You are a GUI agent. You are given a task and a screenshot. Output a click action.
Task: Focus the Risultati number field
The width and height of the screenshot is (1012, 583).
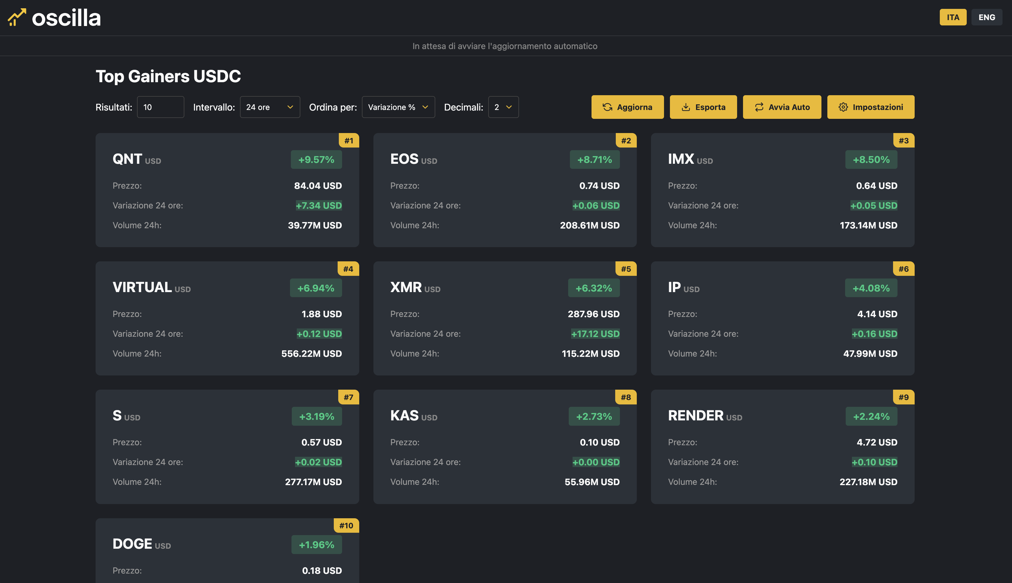tap(160, 107)
